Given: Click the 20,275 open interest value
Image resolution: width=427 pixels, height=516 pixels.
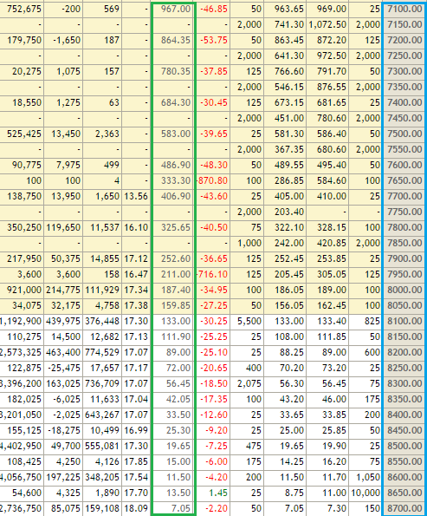Looking at the screenshot, I should tap(22, 71).
